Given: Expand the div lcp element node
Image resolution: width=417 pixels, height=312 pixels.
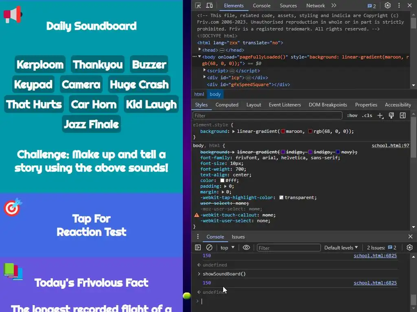Looking at the screenshot, I should (204, 77).
